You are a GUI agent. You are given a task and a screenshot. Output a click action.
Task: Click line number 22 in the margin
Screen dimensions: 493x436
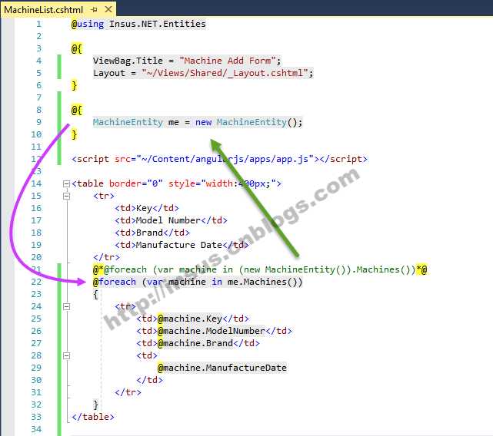pos(36,282)
